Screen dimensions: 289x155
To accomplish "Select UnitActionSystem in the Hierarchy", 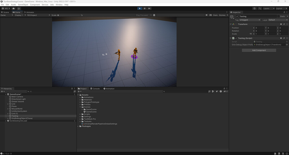I will point(19,111).
